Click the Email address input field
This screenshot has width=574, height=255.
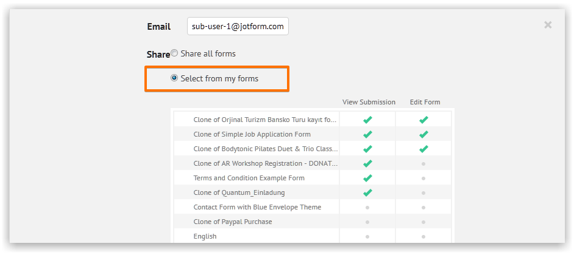tap(238, 27)
